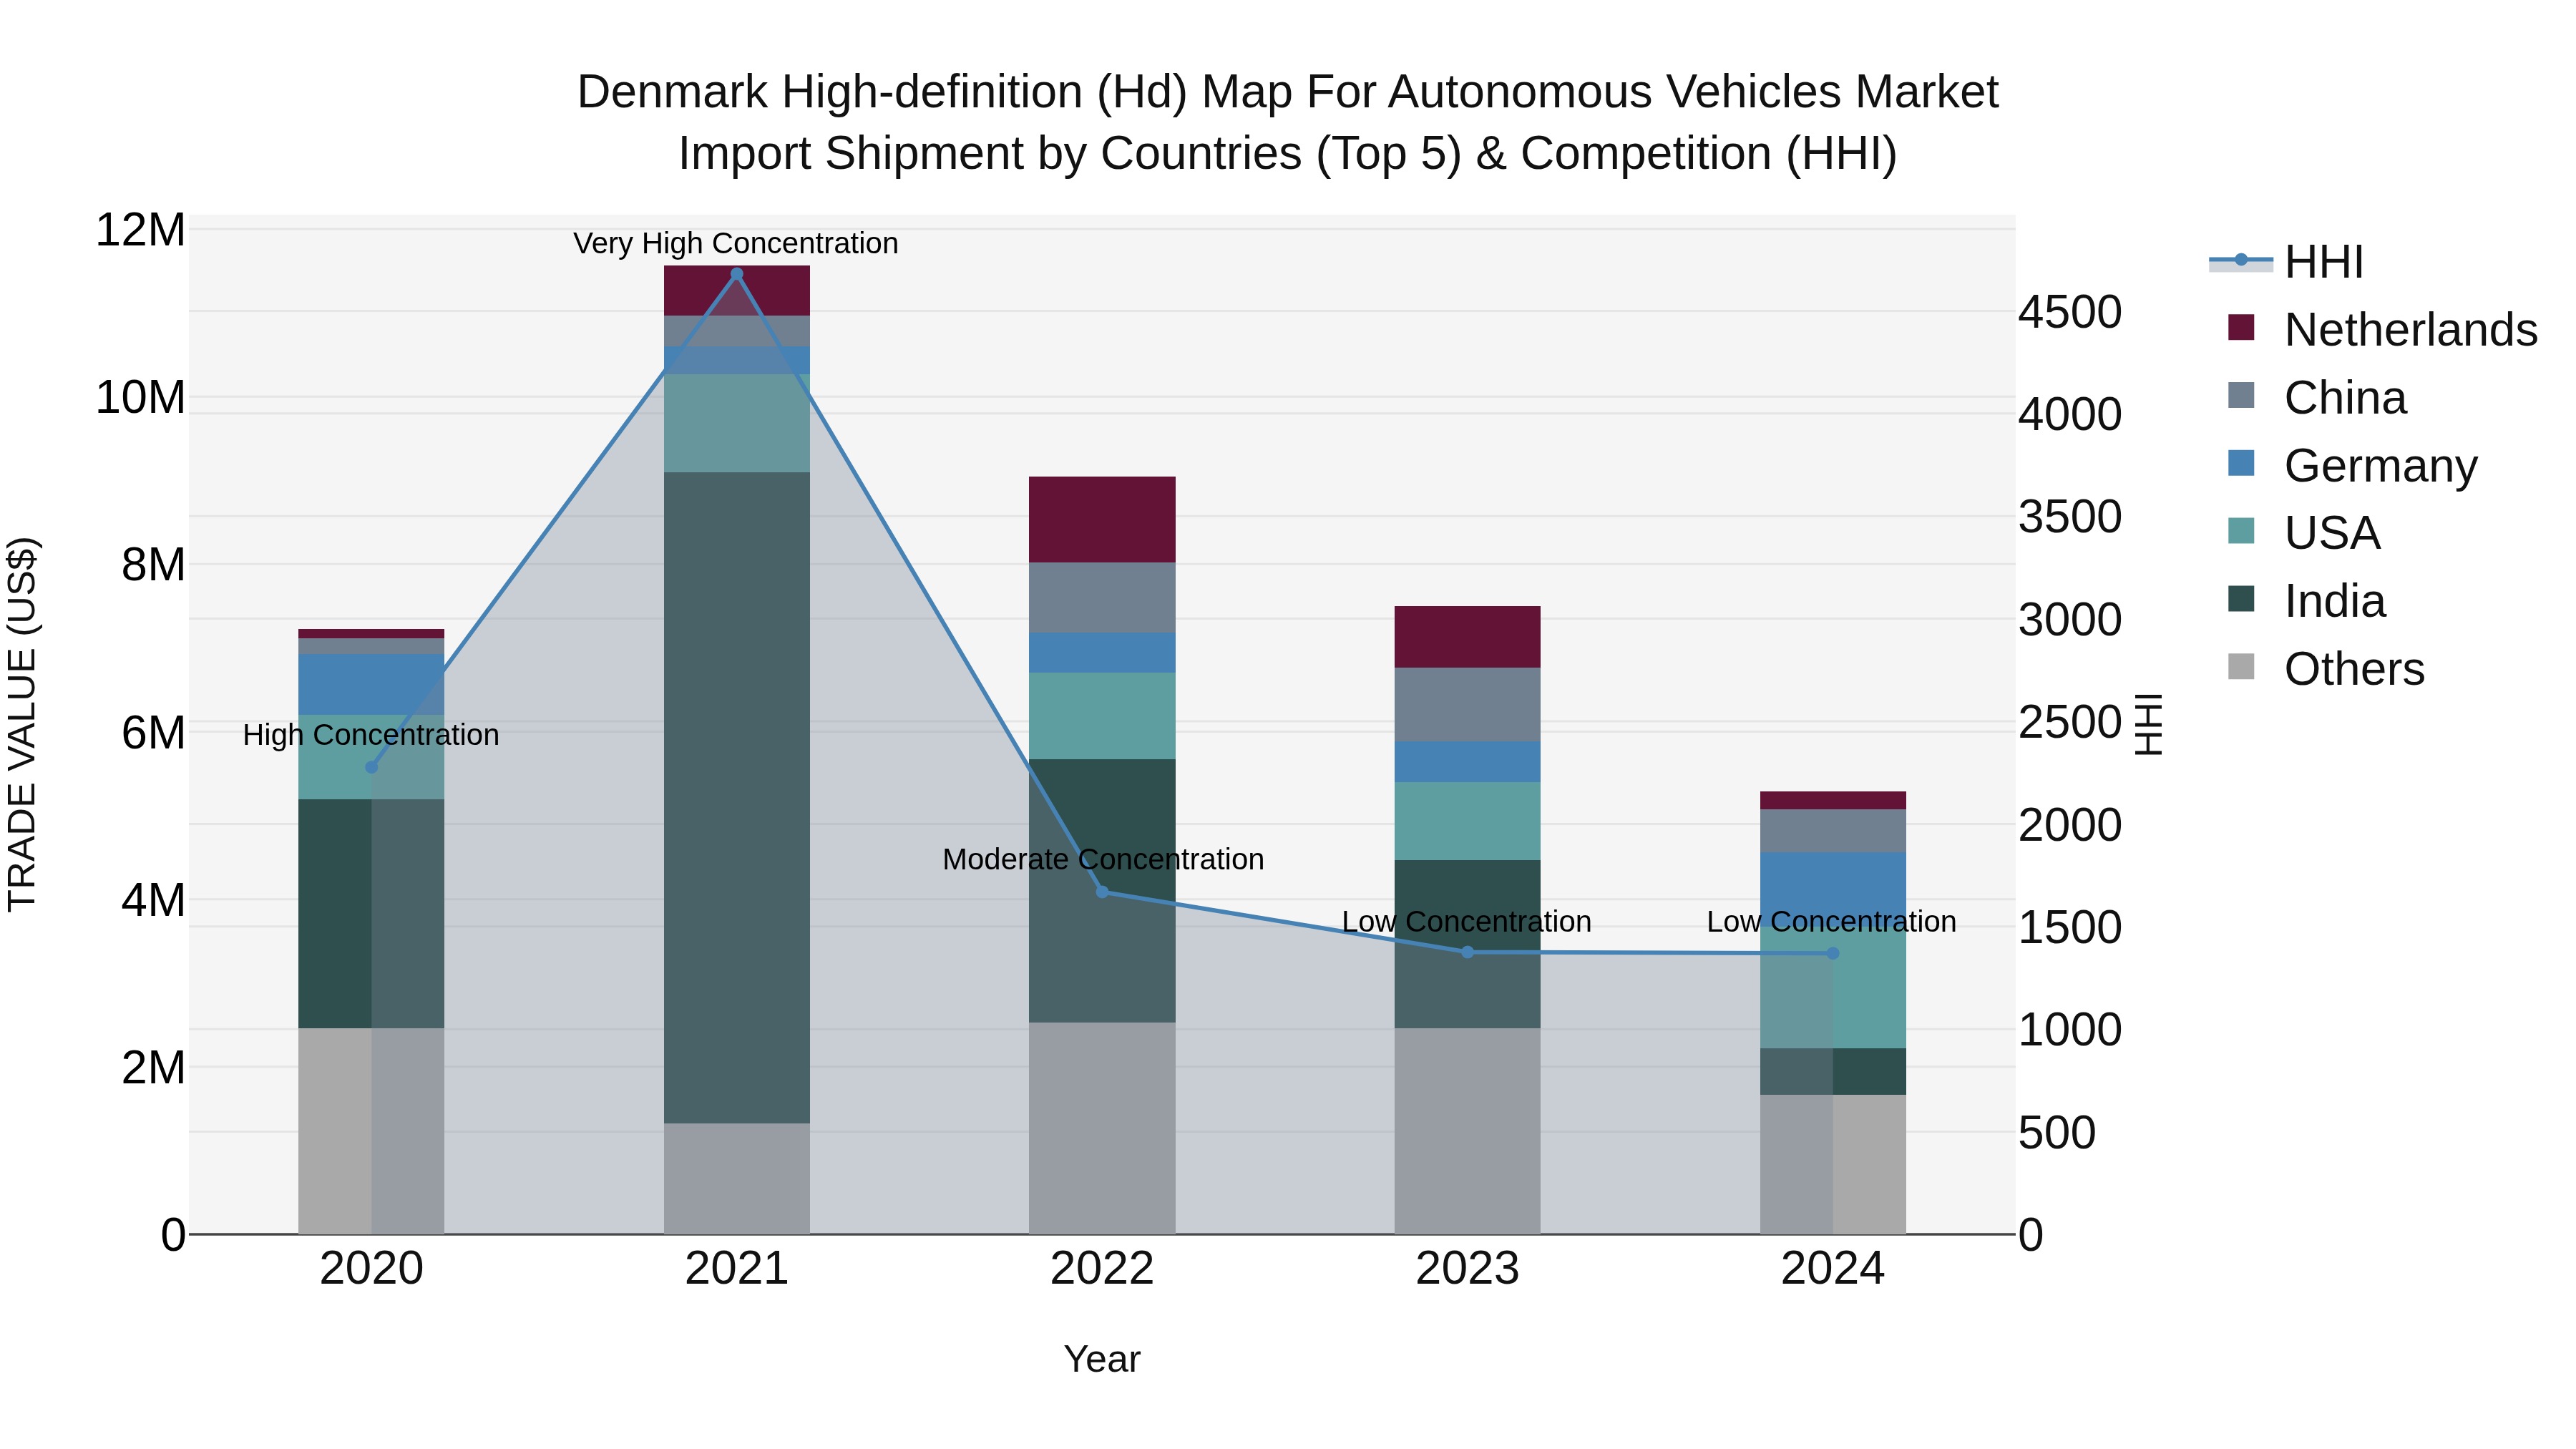Click the Netherlands segment of the 2024 bar

point(1833,800)
